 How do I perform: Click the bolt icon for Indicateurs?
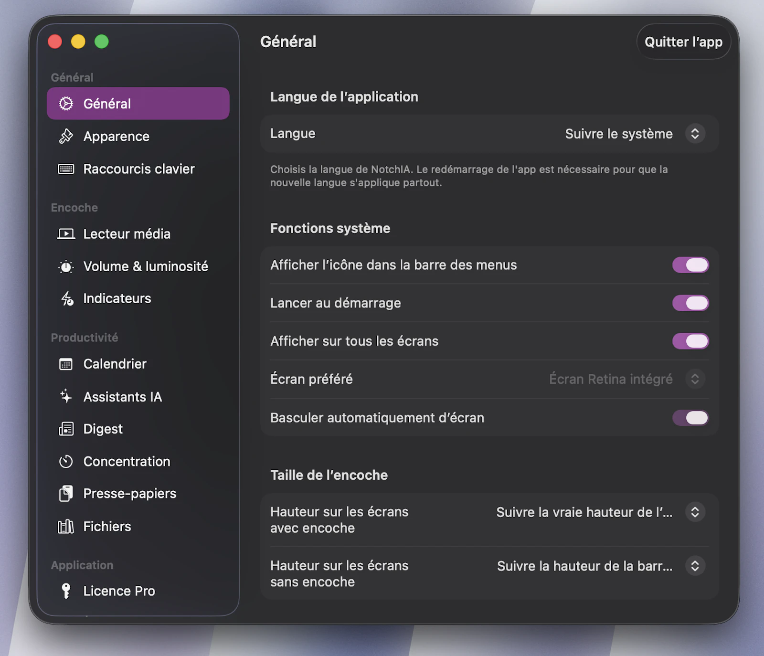pos(67,299)
